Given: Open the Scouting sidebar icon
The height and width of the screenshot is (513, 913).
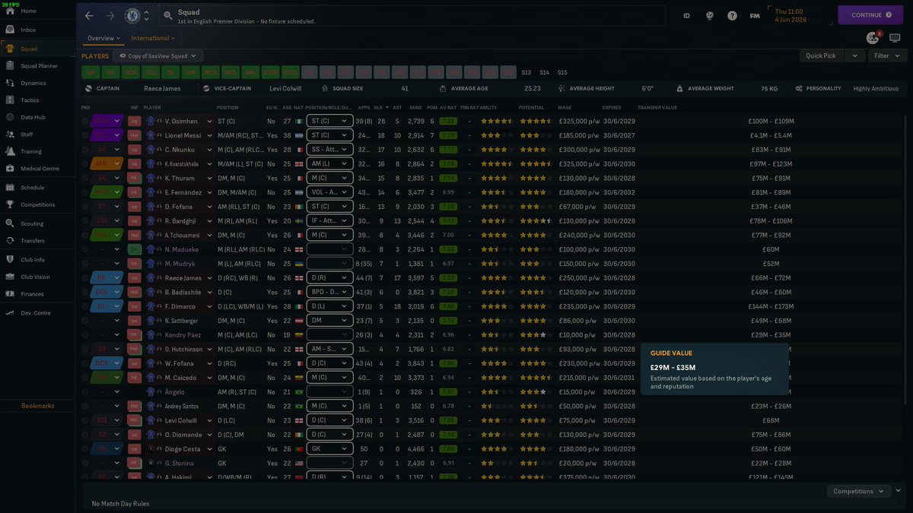Looking at the screenshot, I should tap(10, 223).
